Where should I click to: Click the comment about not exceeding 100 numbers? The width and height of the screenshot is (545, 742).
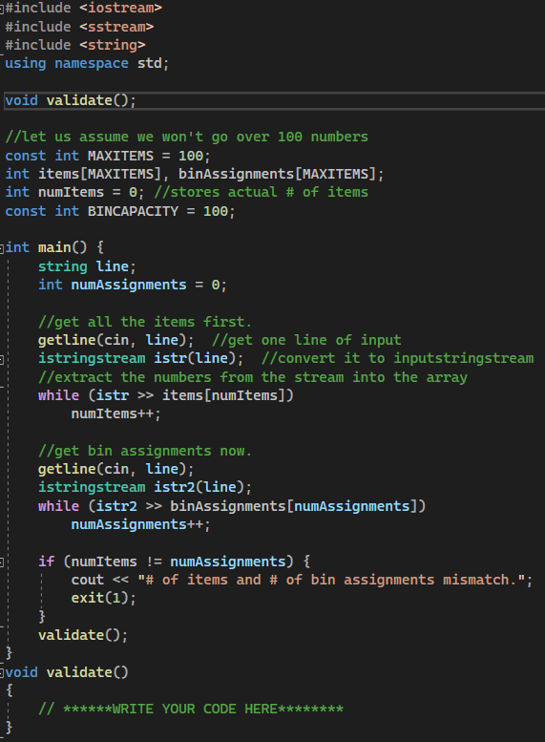pos(186,137)
